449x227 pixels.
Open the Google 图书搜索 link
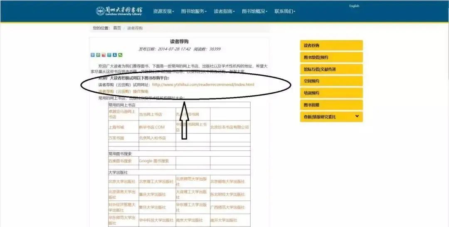coord(154,161)
